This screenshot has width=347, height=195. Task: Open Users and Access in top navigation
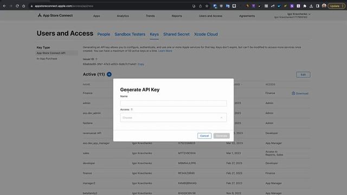(x=210, y=16)
